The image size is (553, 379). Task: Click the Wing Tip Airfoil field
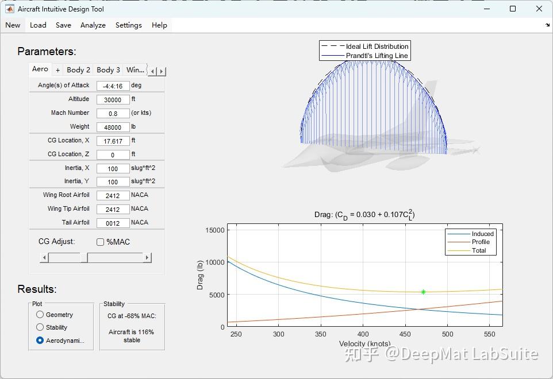(113, 209)
